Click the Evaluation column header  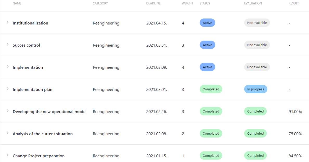pos(253,3)
